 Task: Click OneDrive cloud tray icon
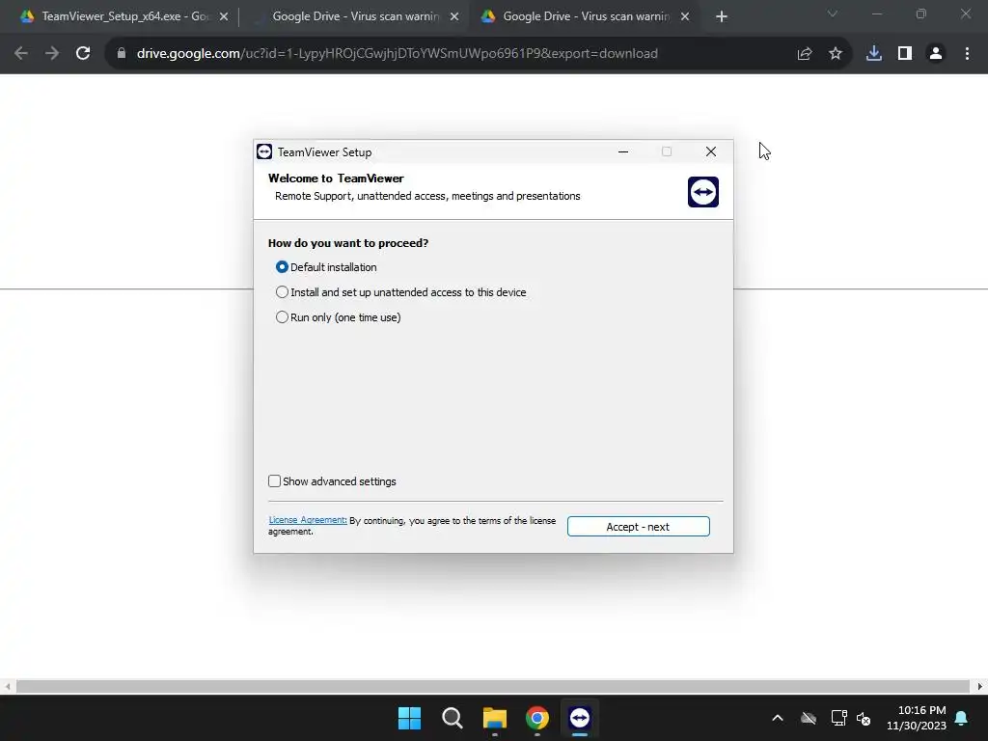(809, 718)
